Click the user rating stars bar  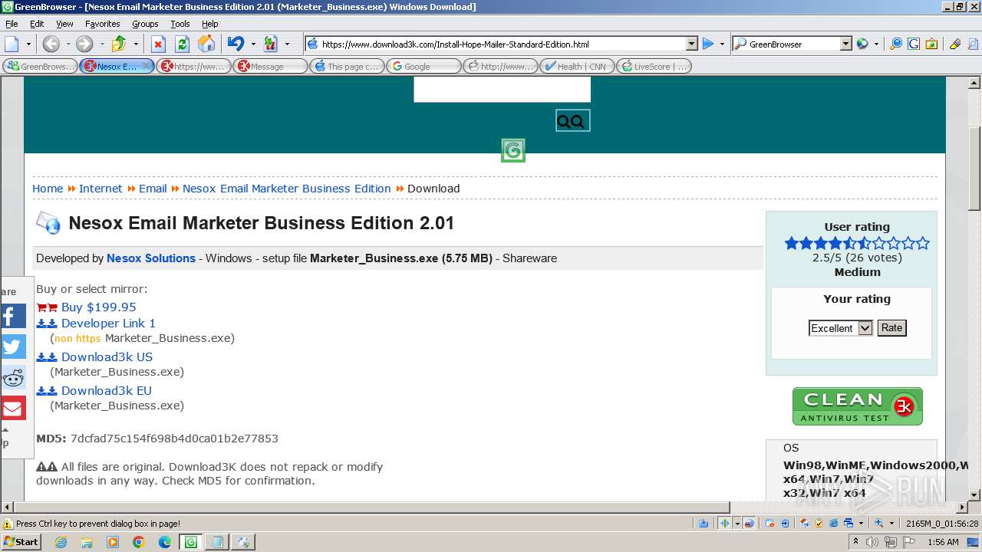[857, 243]
